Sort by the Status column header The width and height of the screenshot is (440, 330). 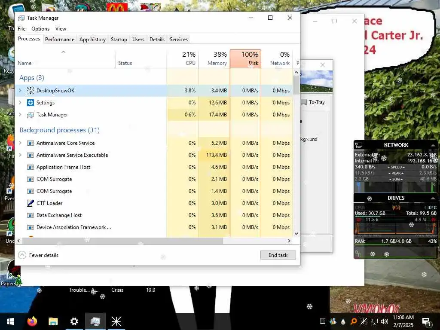click(141, 58)
